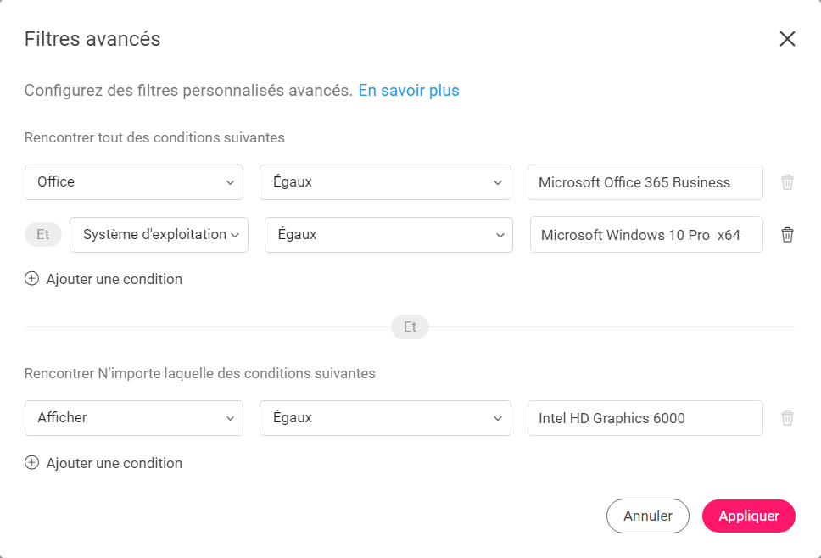Delete the Office condition with trash icon

(x=787, y=182)
